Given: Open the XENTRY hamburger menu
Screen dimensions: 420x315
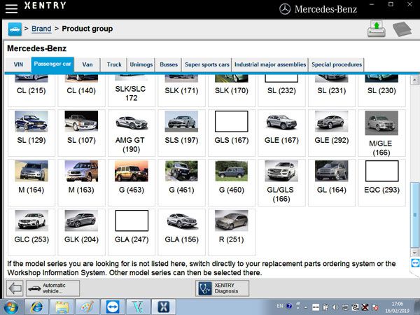Looking at the screenshot, I should [11, 8].
